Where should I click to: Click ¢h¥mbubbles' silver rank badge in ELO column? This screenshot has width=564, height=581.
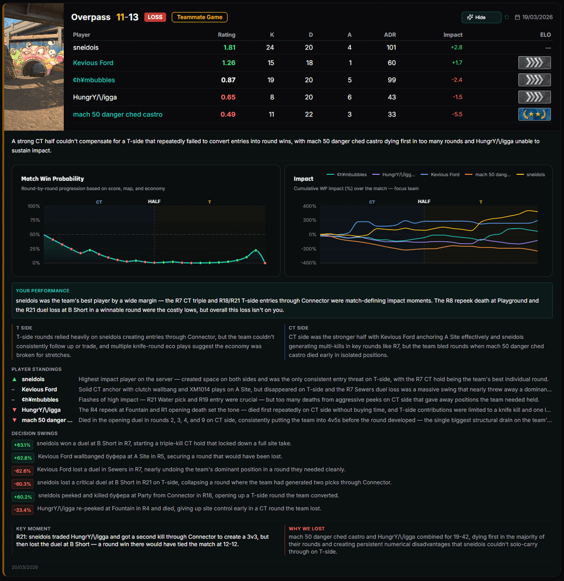[x=534, y=80]
